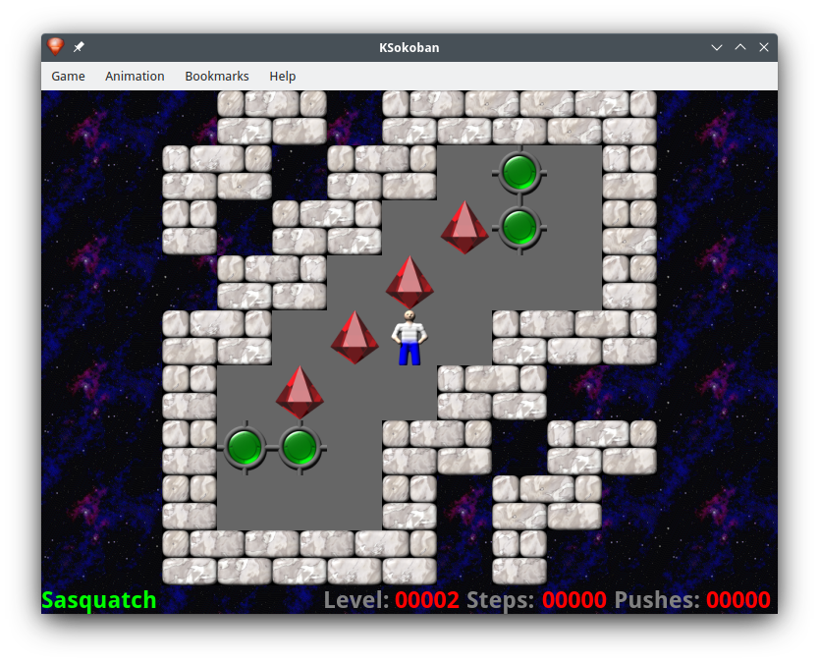819x663 pixels.
Task: Open the Bookmarks menu
Action: tap(217, 76)
